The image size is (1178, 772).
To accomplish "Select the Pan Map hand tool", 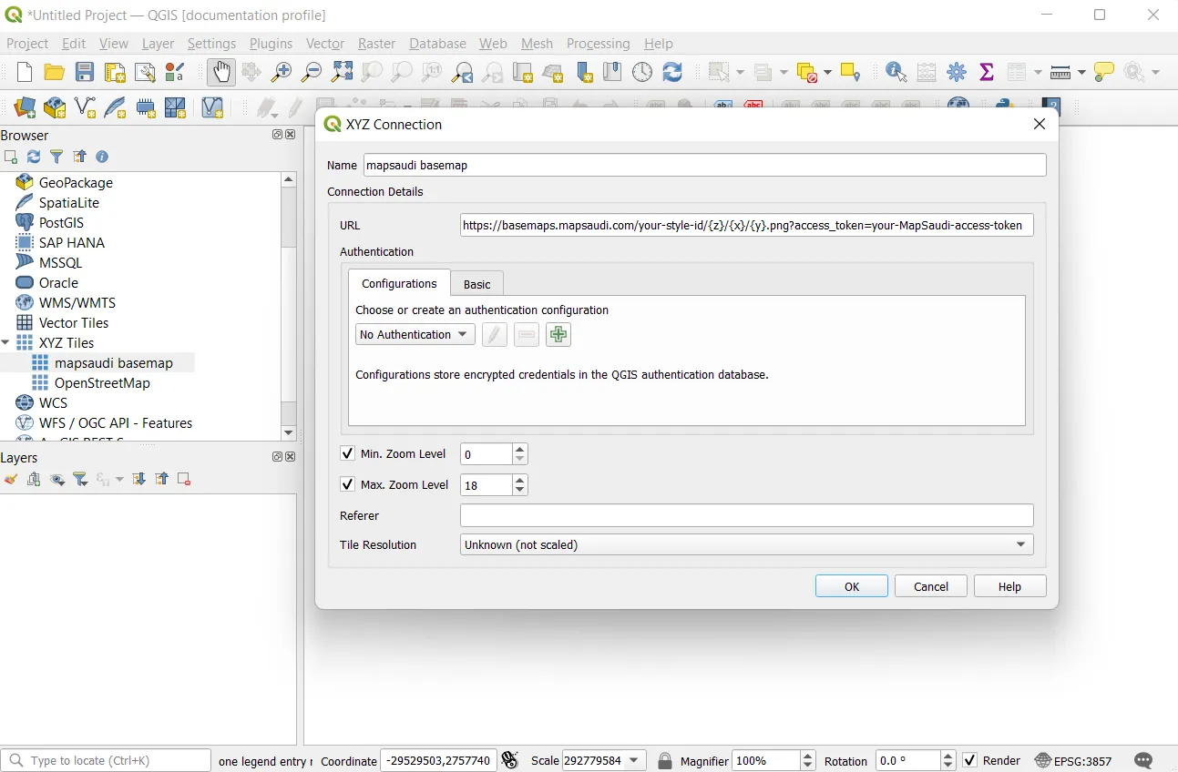I will click(x=220, y=73).
